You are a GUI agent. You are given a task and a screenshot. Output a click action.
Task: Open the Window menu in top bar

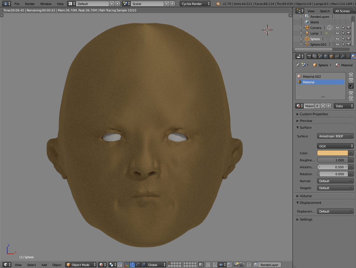[x=46, y=4]
